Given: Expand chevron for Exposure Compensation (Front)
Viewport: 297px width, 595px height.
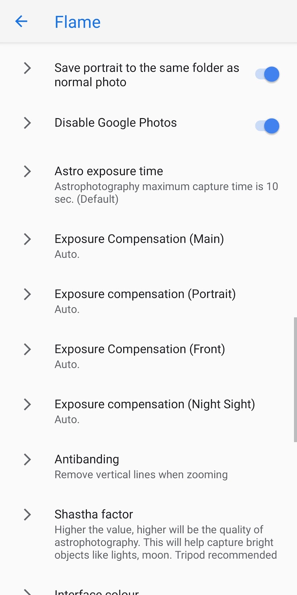Looking at the screenshot, I should pos(27,349).
